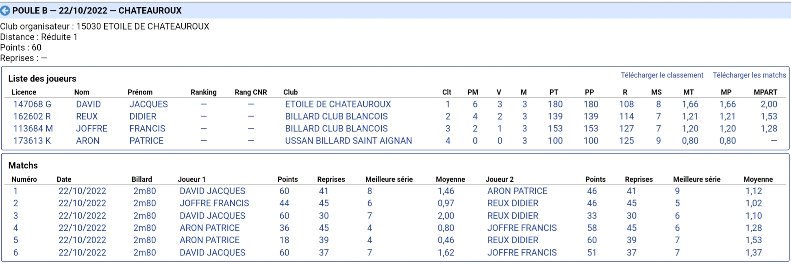Click the Meilleure série header for Joueur 1
This screenshot has width=791, height=264.
(389, 179)
